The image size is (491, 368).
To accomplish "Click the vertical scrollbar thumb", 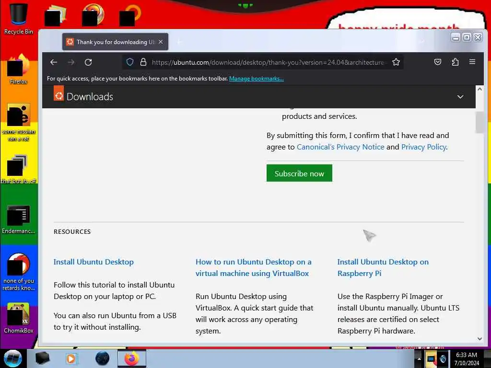I will pyautogui.click(x=479, y=123).
